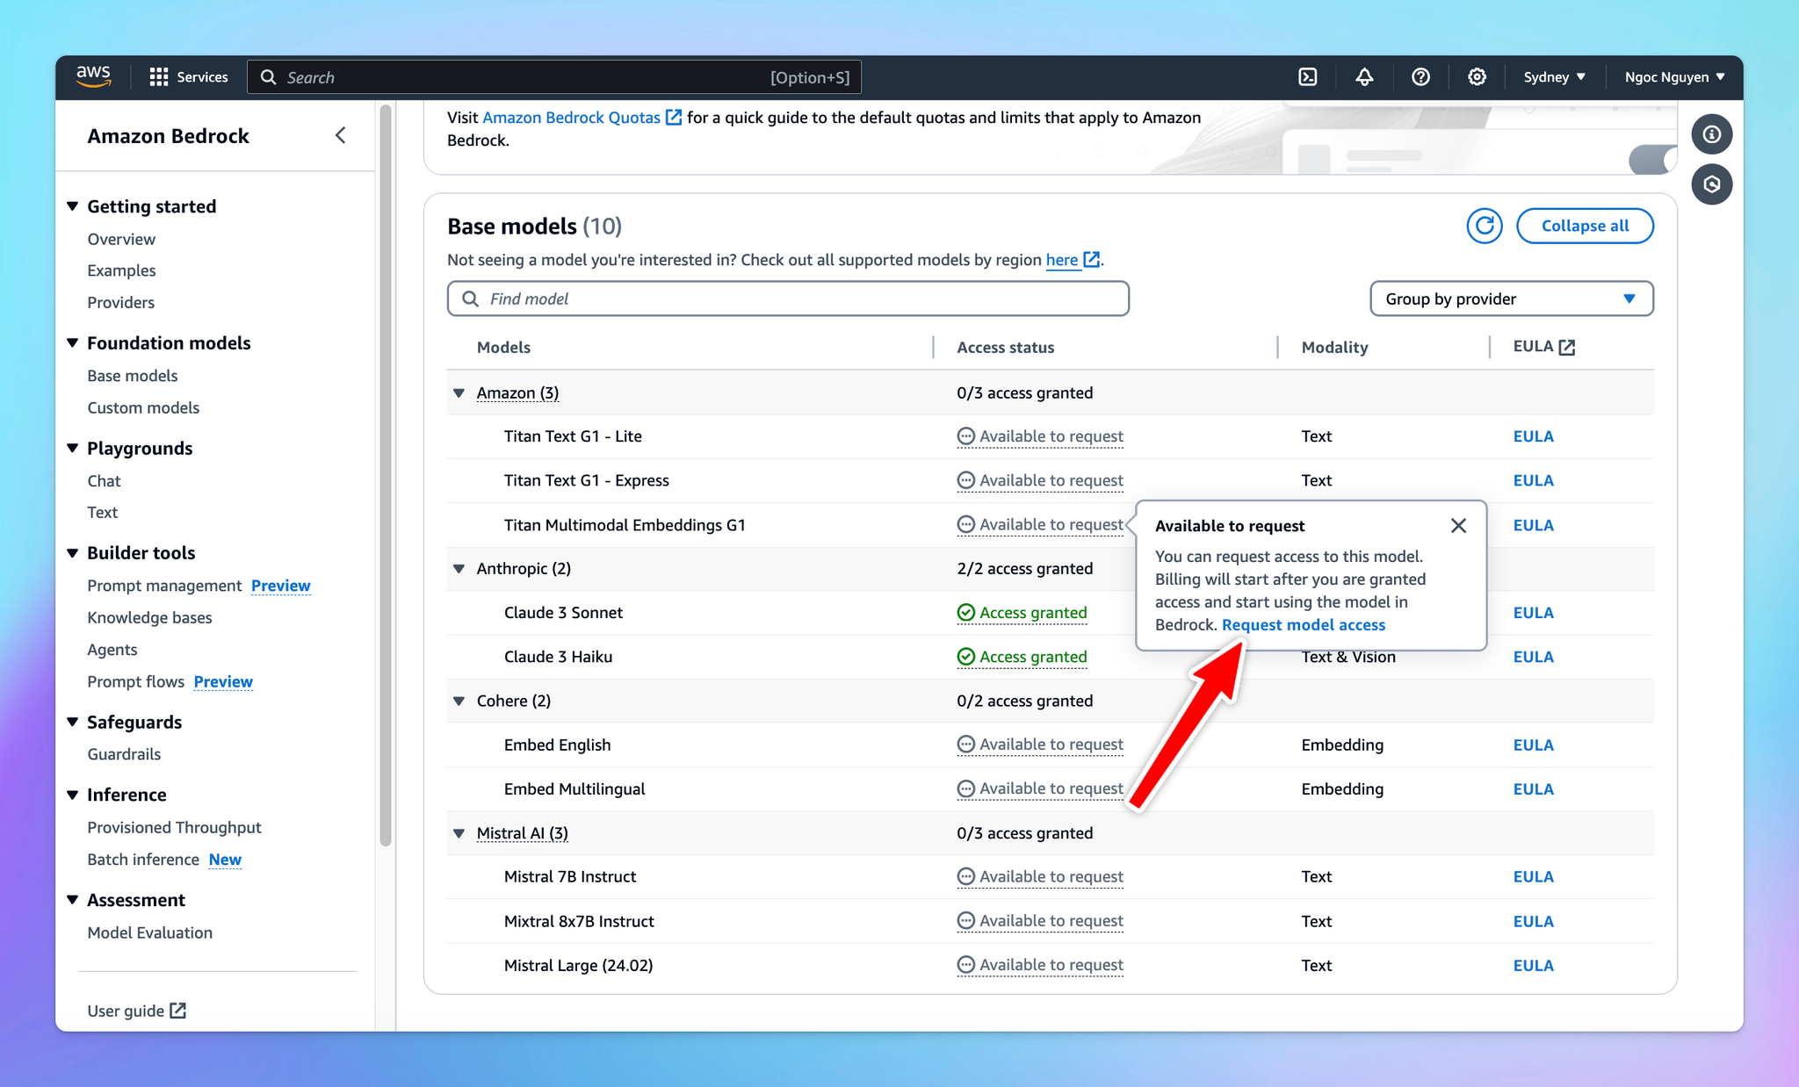This screenshot has height=1087, width=1799.
Task: Open the hexagon tools icon below the info icon
Action: click(x=1712, y=184)
